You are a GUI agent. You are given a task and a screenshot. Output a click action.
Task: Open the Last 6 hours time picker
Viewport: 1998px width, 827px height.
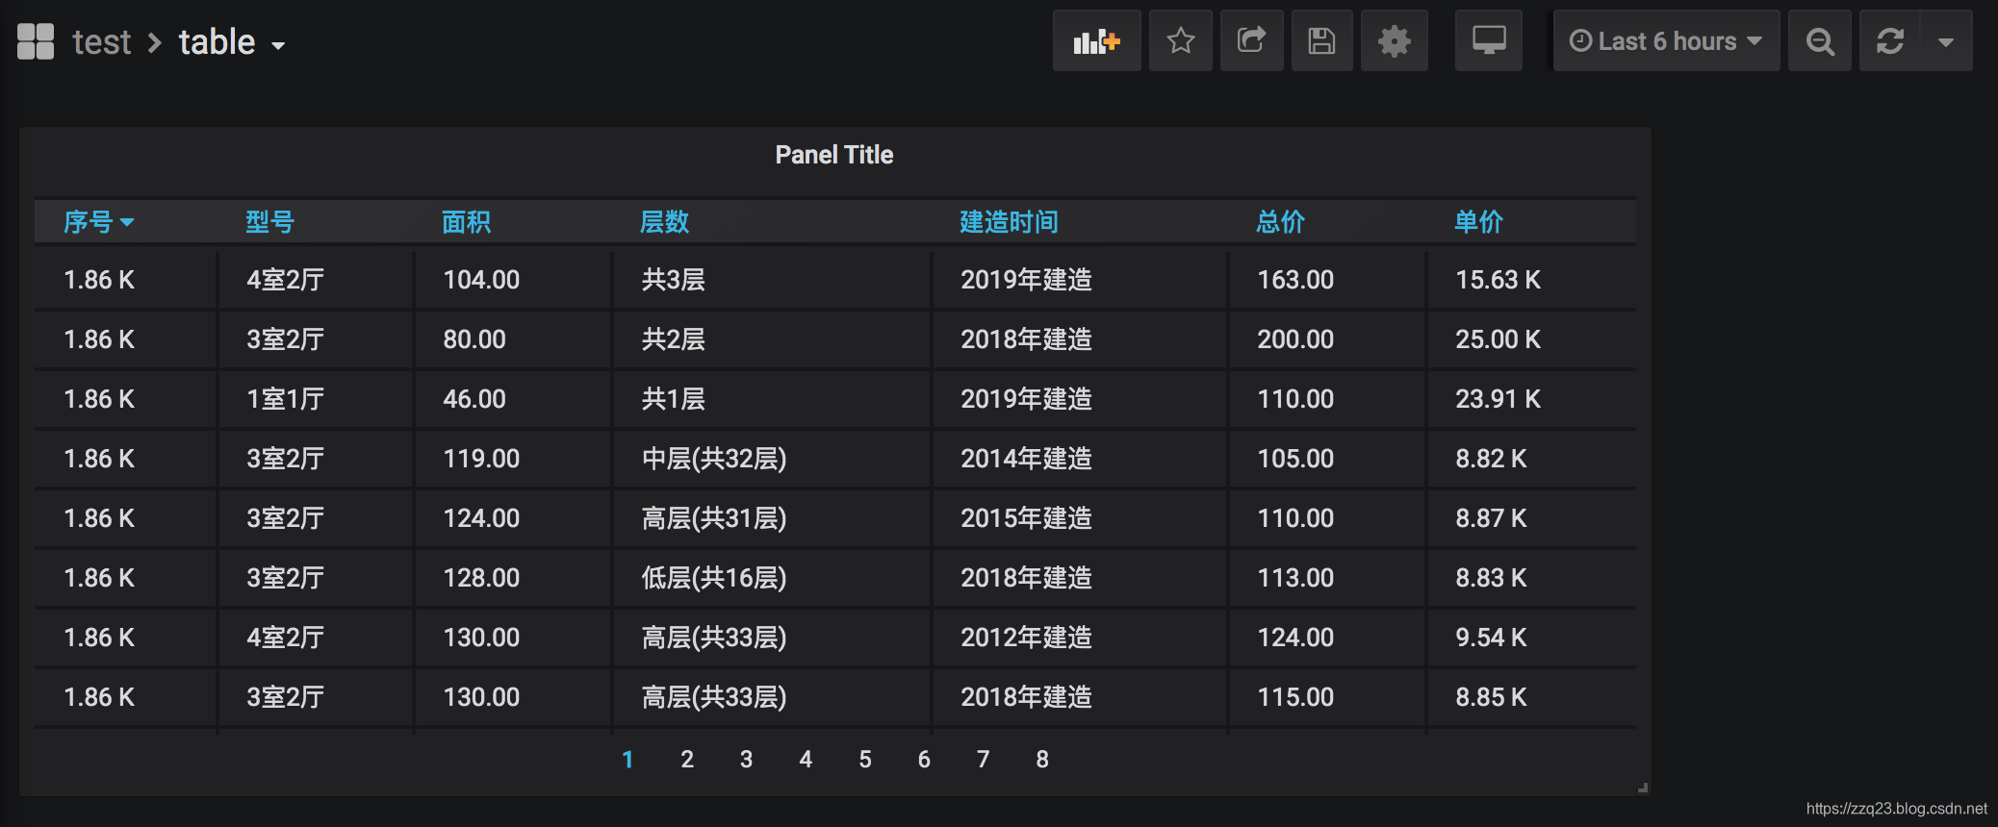tap(1666, 40)
